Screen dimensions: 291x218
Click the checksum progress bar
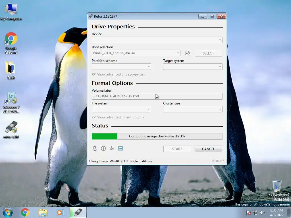tap(157, 136)
